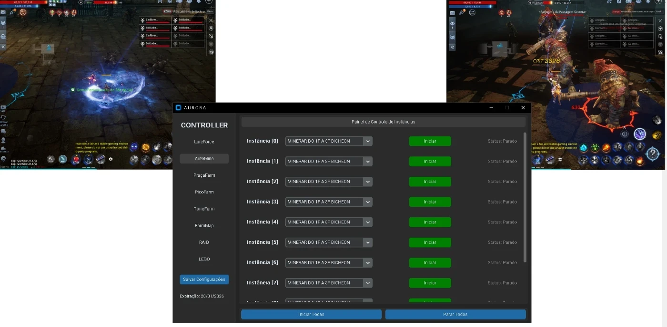
Task: Click the red potion icon in left game hotbar
Action: (x=76, y=159)
